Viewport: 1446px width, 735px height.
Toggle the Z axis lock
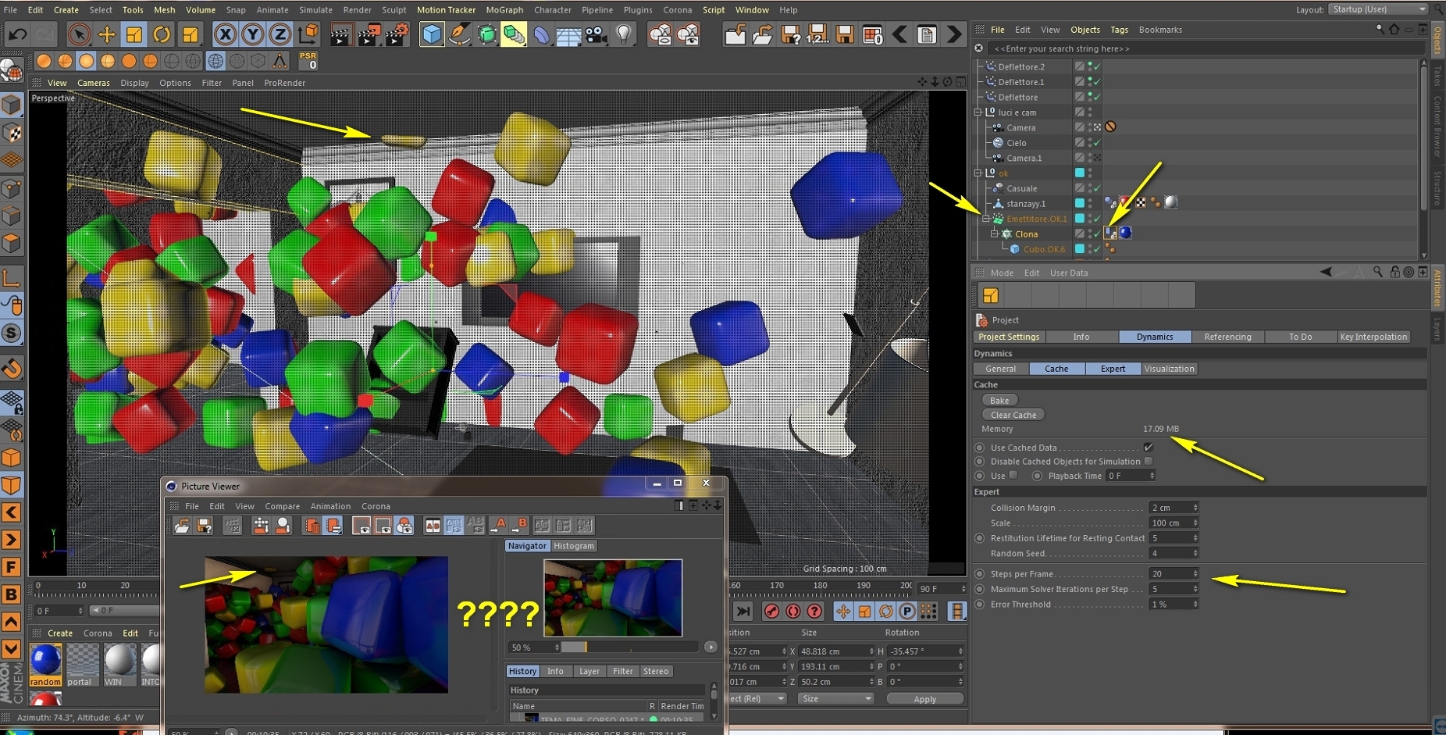pos(280,34)
